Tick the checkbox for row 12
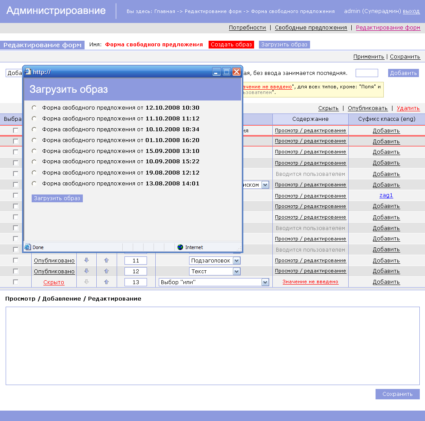425x421 pixels. 16,271
